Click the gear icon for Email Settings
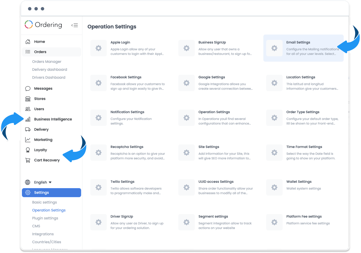 point(274,48)
